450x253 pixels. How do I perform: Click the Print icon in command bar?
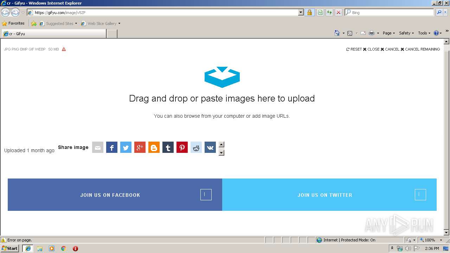pyautogui.click(x=372, y=33)
